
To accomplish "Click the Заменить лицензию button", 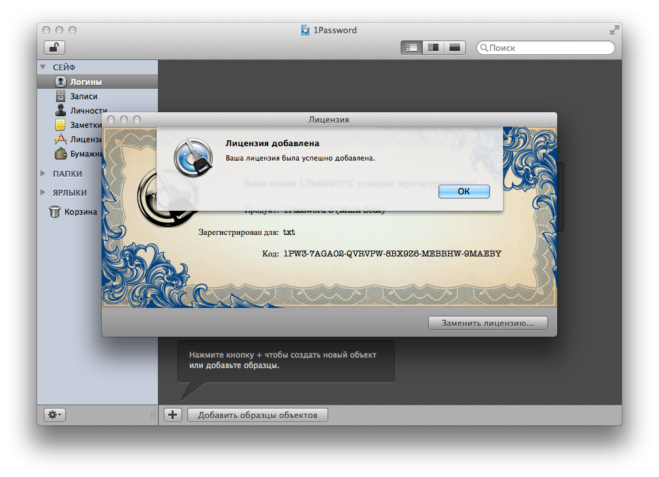I will pos(487,323).
